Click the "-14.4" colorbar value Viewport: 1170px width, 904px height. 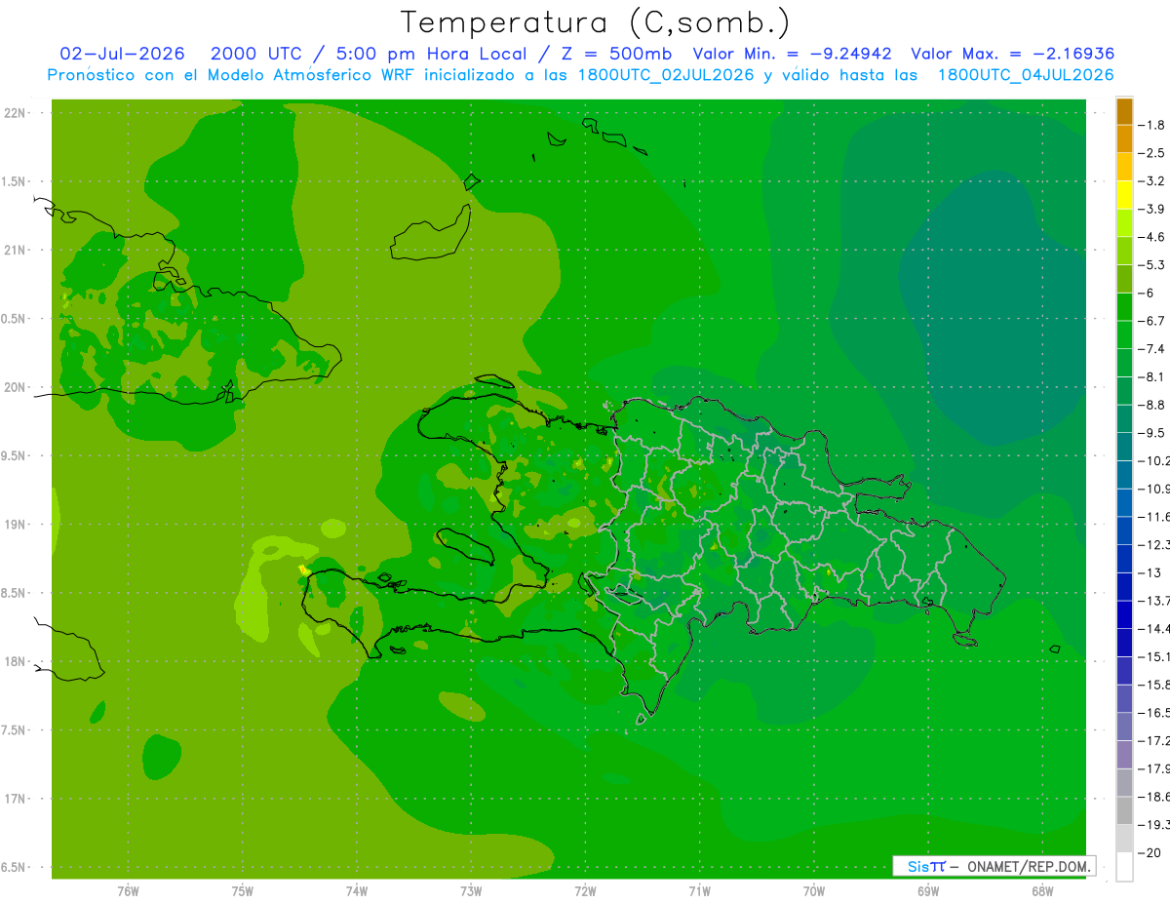click(x=1152, y=628)
